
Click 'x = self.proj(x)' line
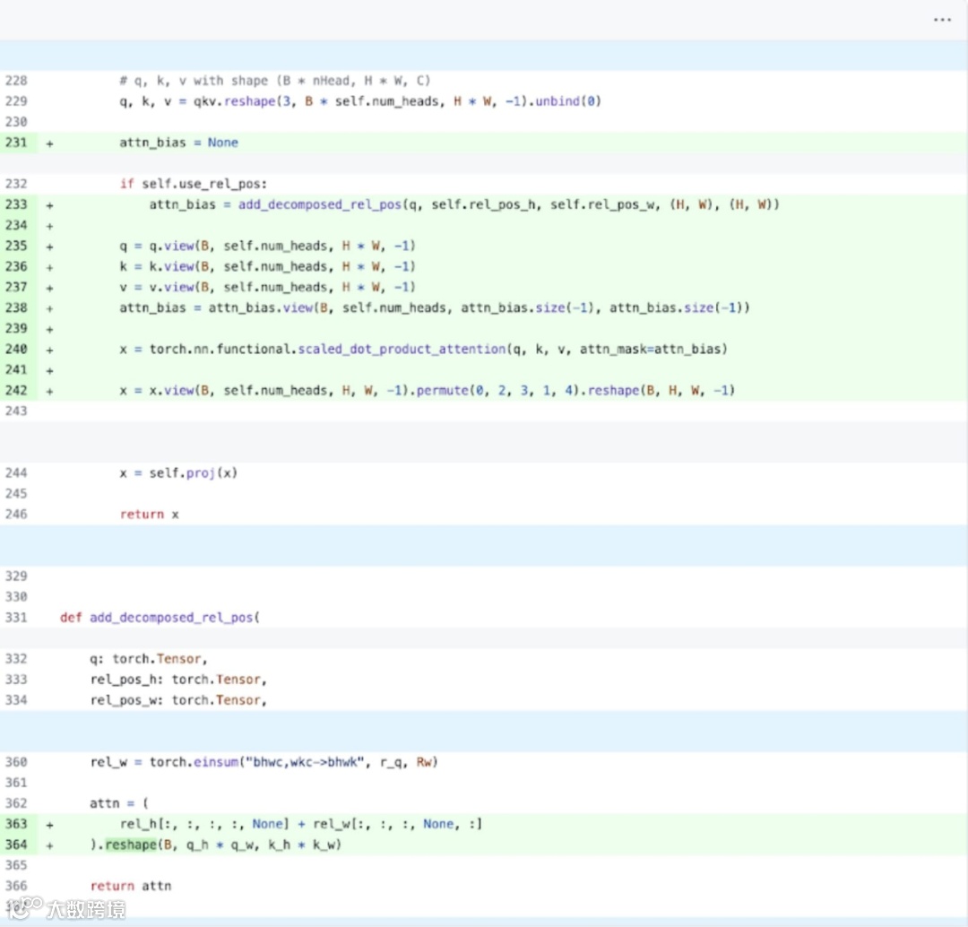tap(178, 473)
